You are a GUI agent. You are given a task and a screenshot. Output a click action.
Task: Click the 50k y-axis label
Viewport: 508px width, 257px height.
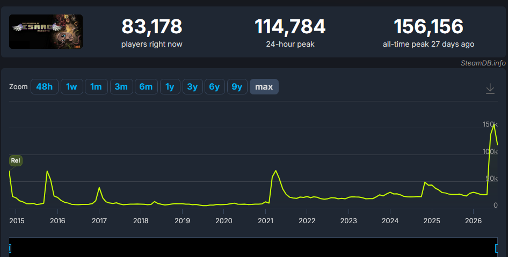point(491,178)
